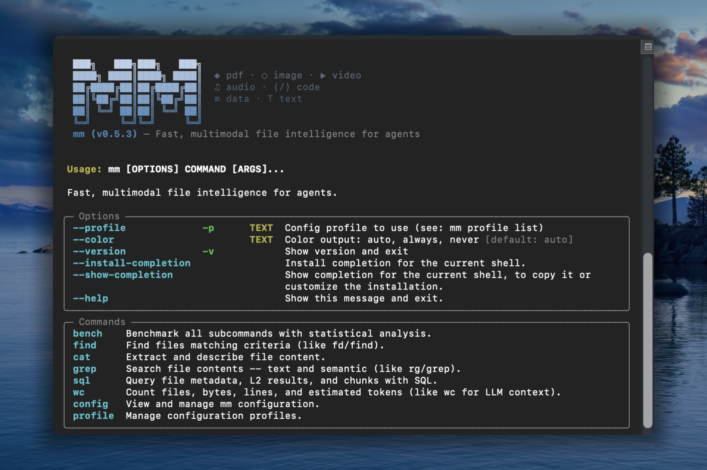Select the hexagon image modality icon
The image size is (707, 470).
click(264, 75)
